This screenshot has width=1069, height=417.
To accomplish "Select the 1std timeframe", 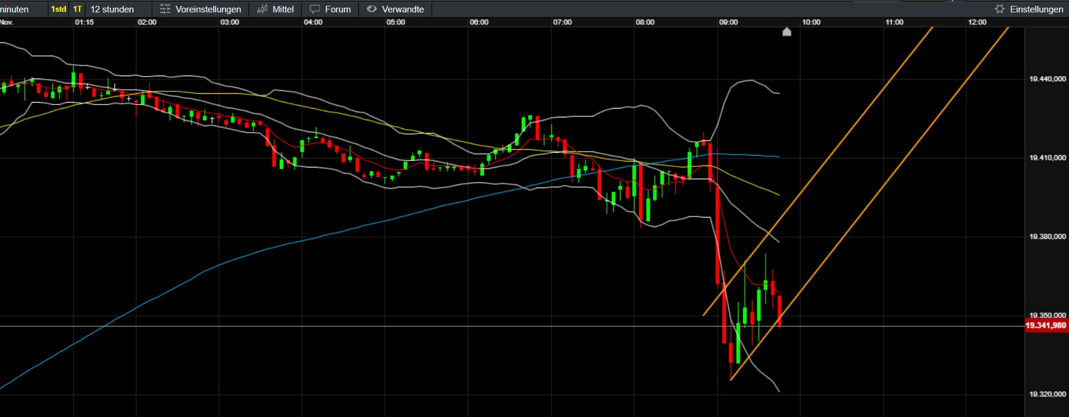I will point(58,9).
